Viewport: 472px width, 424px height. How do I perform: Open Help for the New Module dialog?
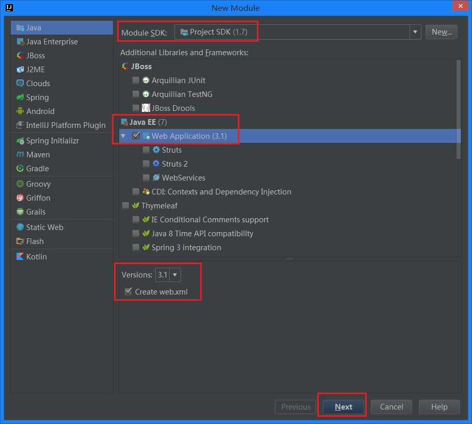coord(439,407)
